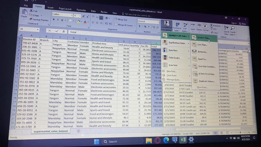Click Merge & Center button
Image resolution: width=261 pixels, height=147 pixels.
coord(124,25)
